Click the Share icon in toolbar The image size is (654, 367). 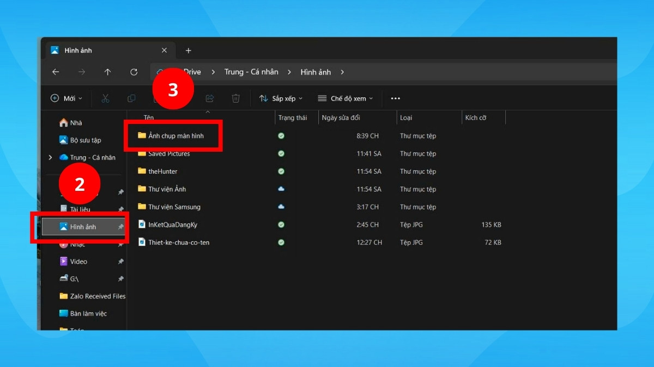(x=210, y=98)
